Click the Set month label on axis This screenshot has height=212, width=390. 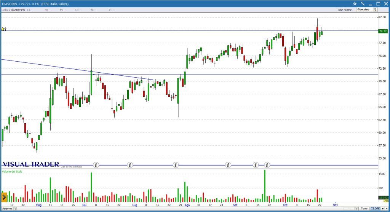235,205
